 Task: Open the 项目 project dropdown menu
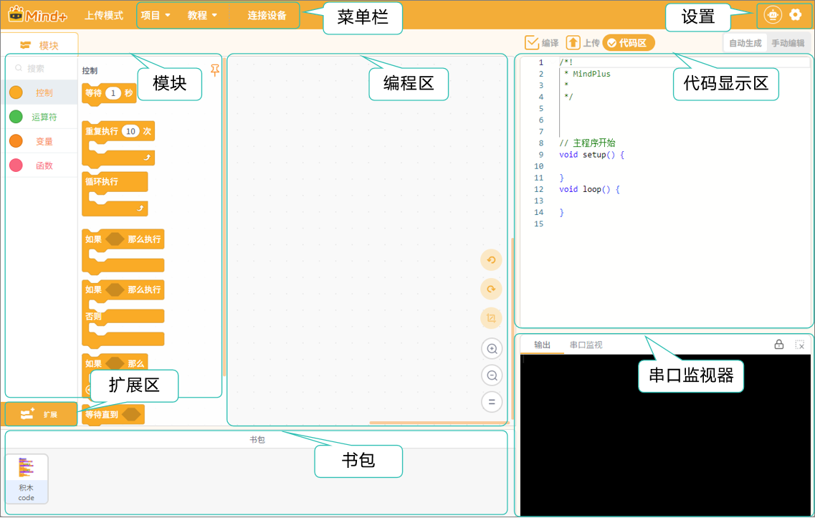click(x=156, y=16)
